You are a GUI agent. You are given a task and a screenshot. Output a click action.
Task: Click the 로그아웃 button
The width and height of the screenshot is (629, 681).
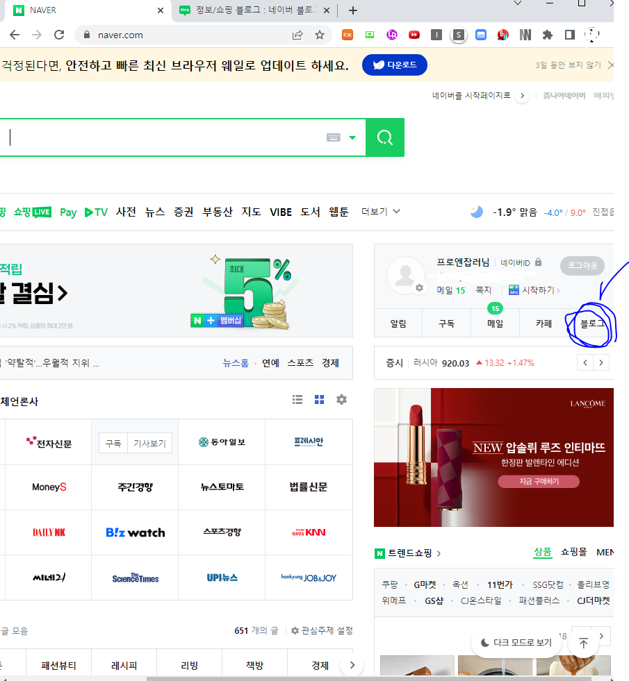tap(582, 265)
